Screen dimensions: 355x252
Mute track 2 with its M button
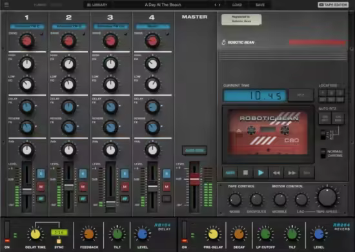tap(83, 187)
